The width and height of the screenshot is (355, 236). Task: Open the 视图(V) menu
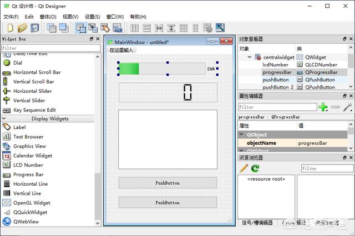pos(70,17)
